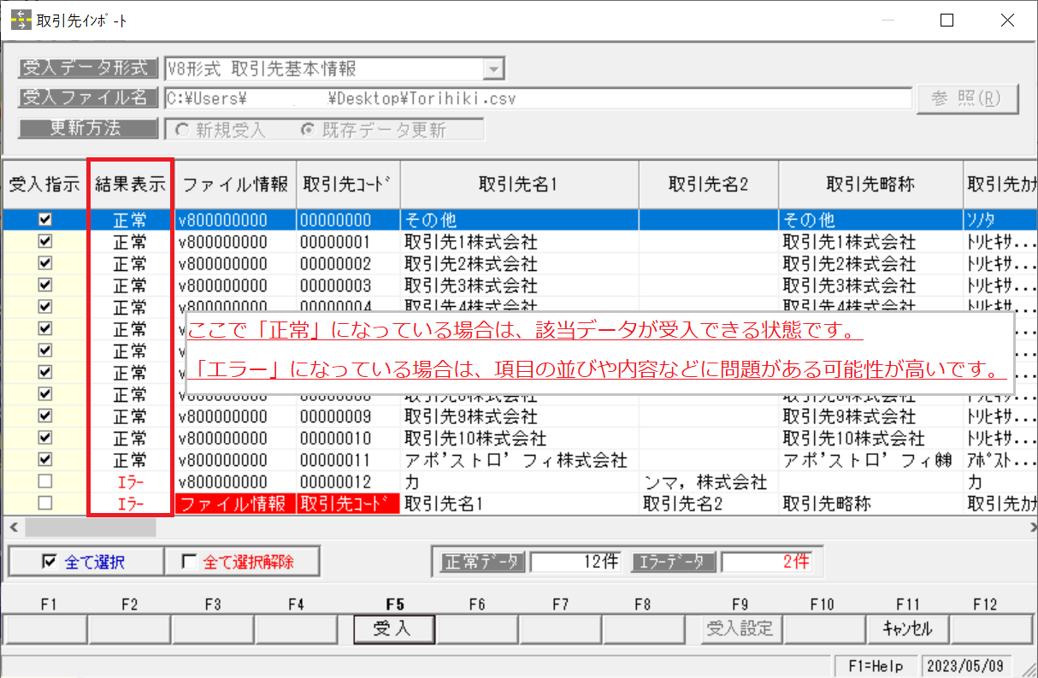Select the 取引先2株式会社 name cell
This screenshot has height=678, width=1038.
pos(520,263)
